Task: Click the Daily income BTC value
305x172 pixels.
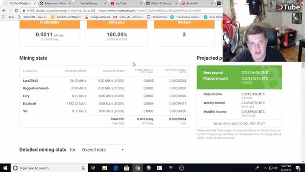Action: click(x=253, y=94)
